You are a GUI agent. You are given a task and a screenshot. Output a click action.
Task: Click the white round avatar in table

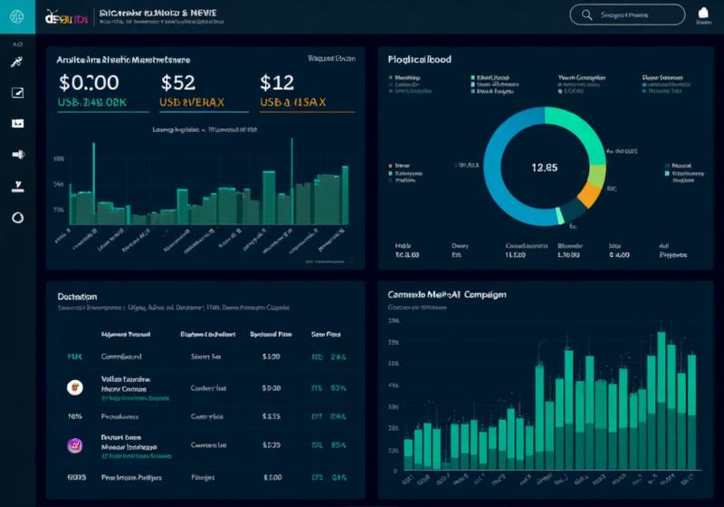pyautogui.click(x=75, y=387)
